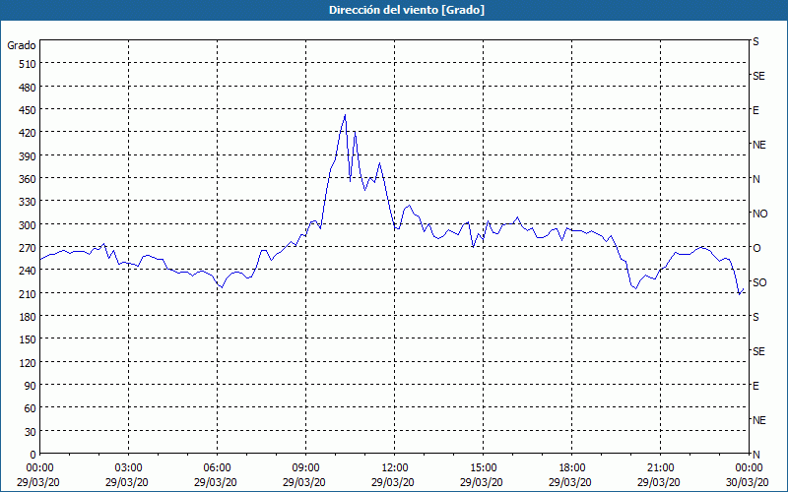Click the 210 label on the degree axis
This screenshot has width=788, height=492.
click(29, 293)
